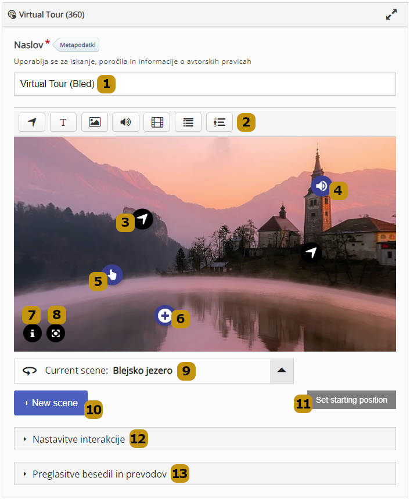Show scene description info button
This screenshot has width=410, height=499.
coord(33,333)
